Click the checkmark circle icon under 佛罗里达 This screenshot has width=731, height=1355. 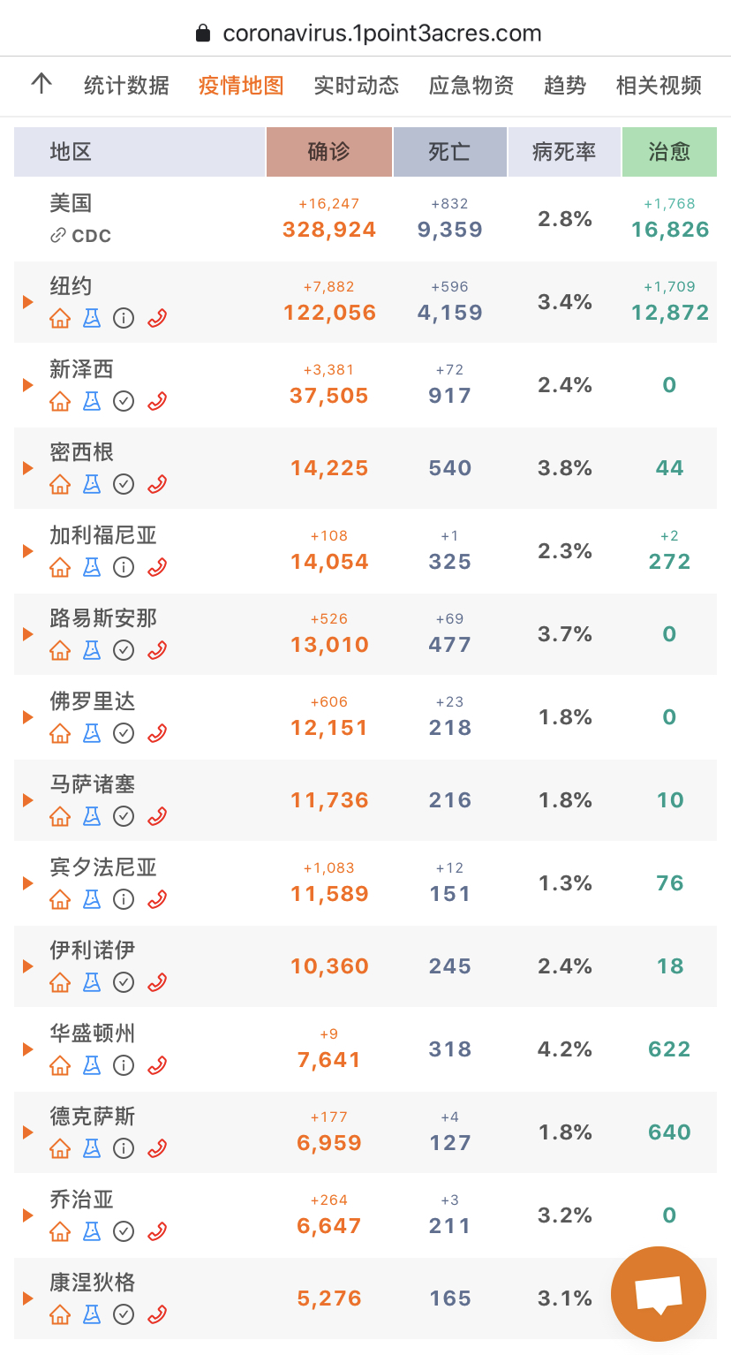tap(124, 733)
